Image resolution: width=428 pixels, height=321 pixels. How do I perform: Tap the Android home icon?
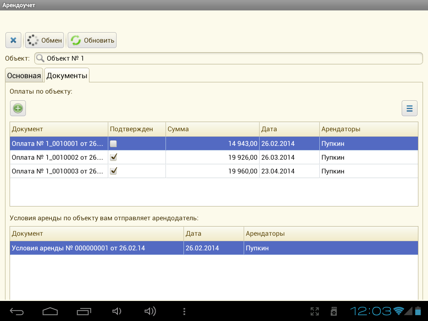[x=50, y=311]
